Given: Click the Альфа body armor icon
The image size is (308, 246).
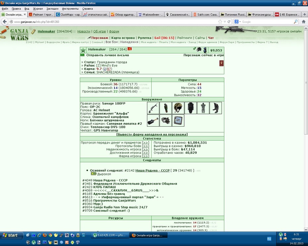Looking at the screenshot, I should 190,108.
